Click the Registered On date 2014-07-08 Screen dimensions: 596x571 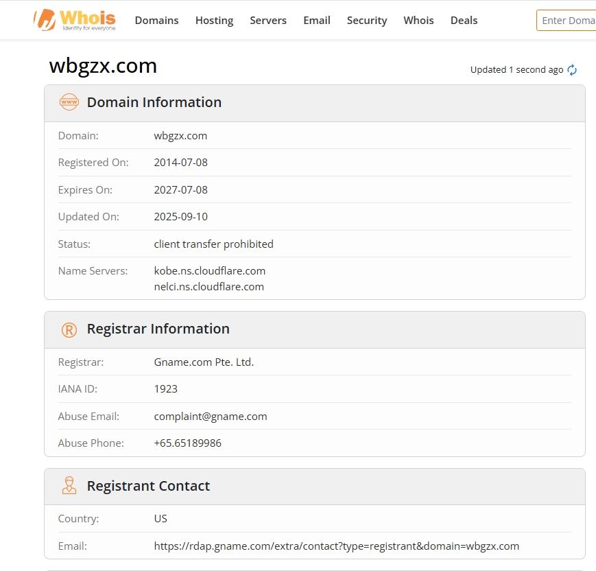(x=180, y=163)
